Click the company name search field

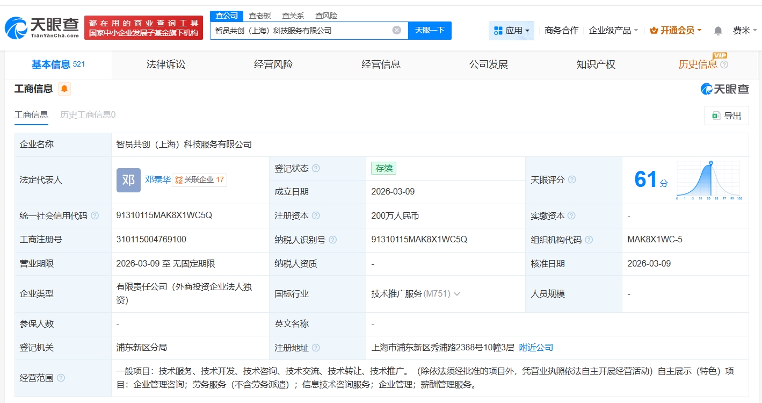point(301,31)
